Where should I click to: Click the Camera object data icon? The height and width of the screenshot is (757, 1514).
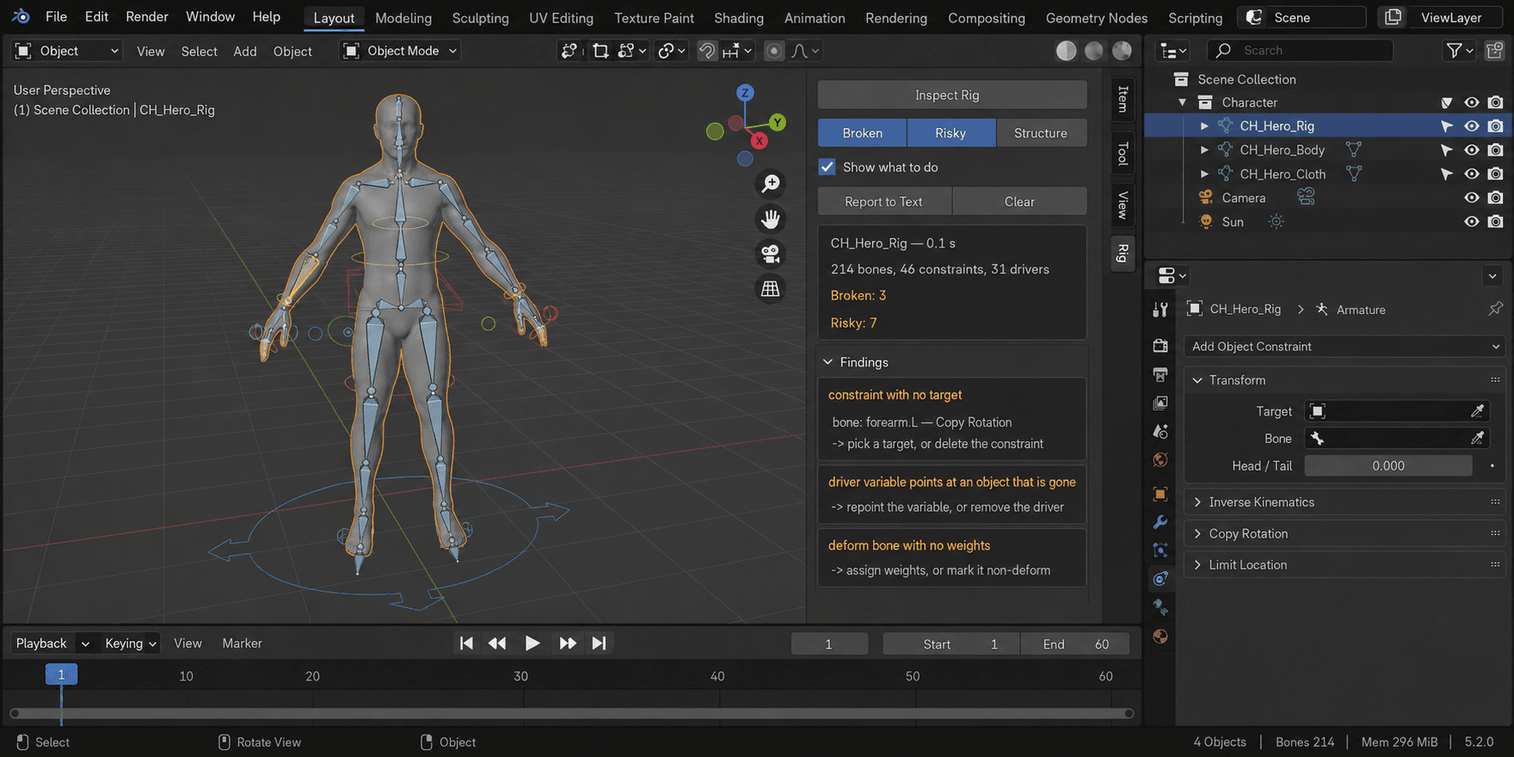pos(1306,197)
